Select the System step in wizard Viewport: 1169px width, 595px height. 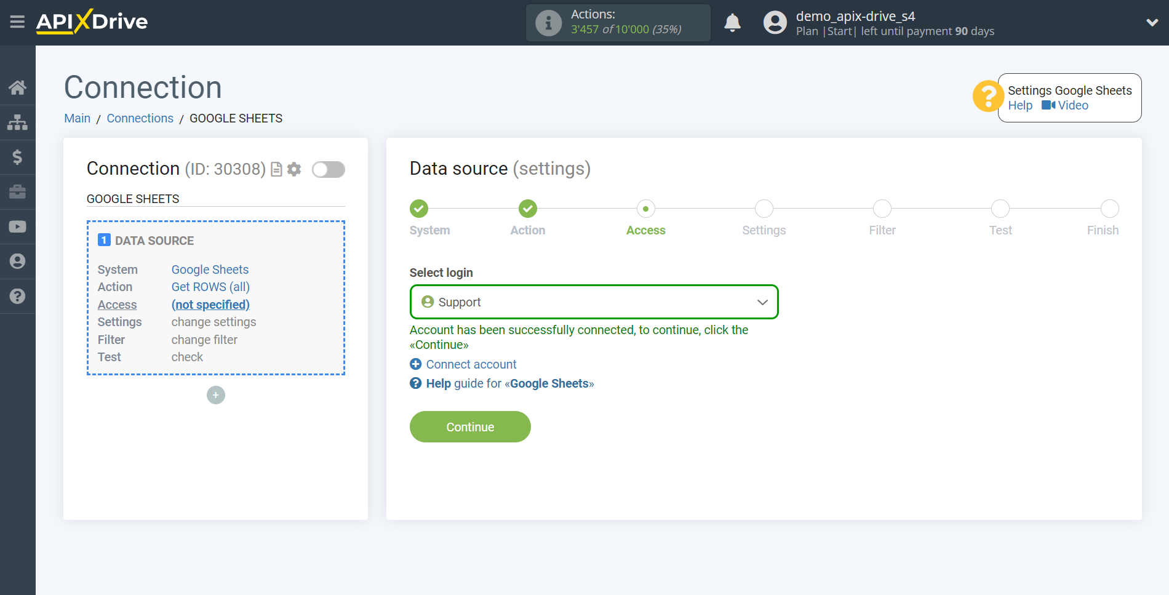(419, 209)
